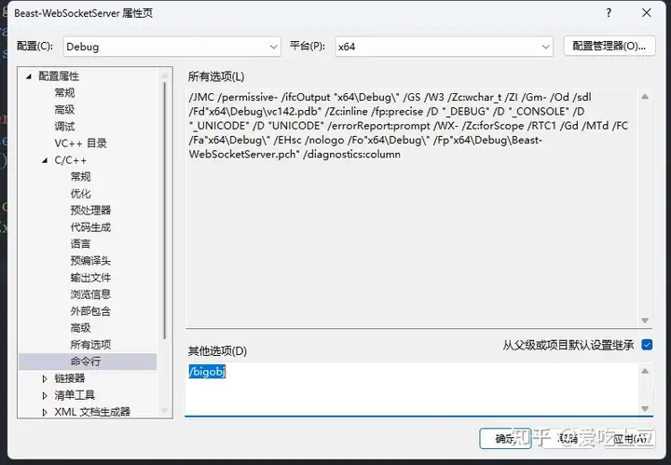Expand the 链接器 tree node
Image resolution: width=671 pixels, height=465 pixels.
[44, 378]
